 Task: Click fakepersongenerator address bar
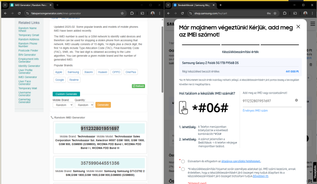[x=75, y=13]
